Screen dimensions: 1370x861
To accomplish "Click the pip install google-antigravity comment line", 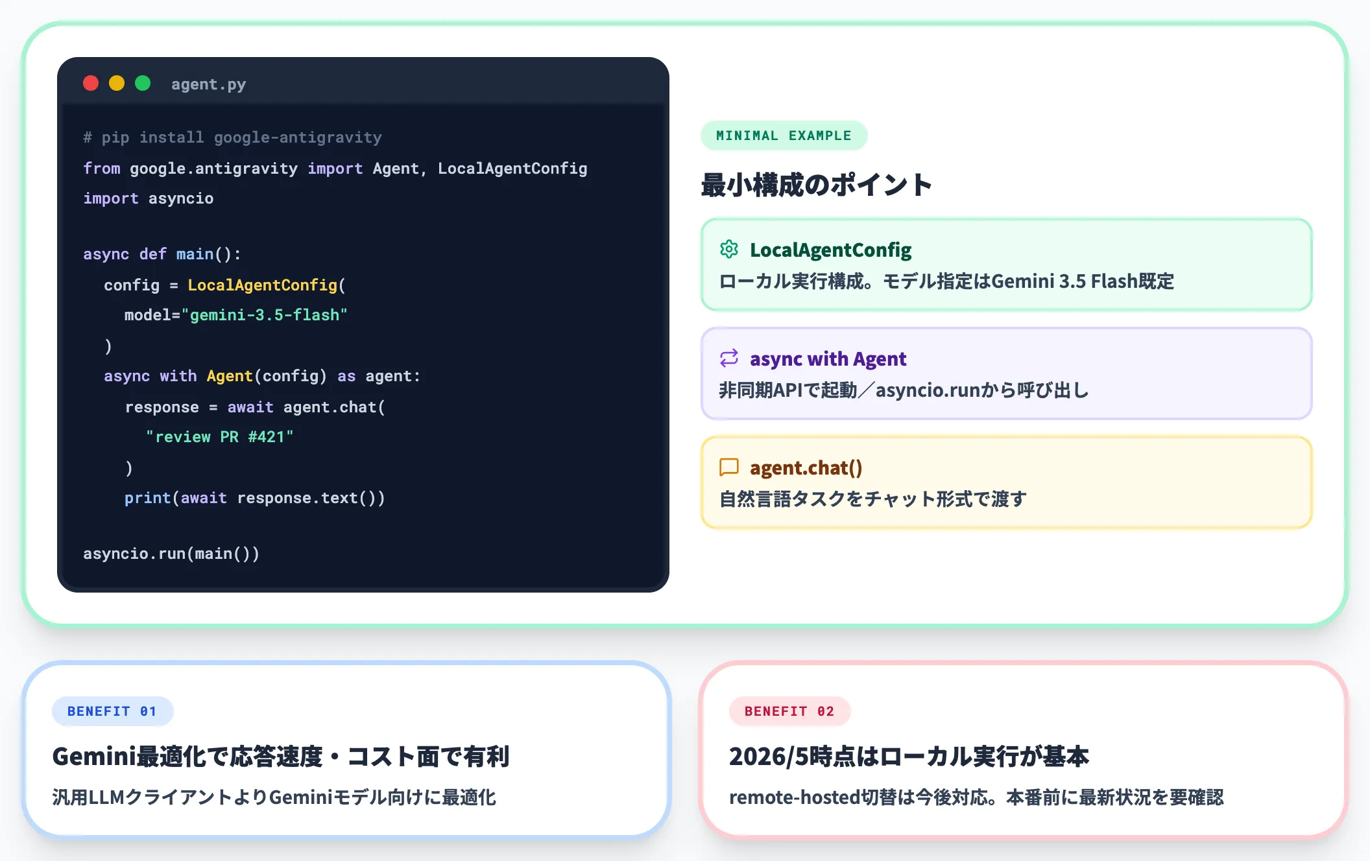I will coord(232,137).
